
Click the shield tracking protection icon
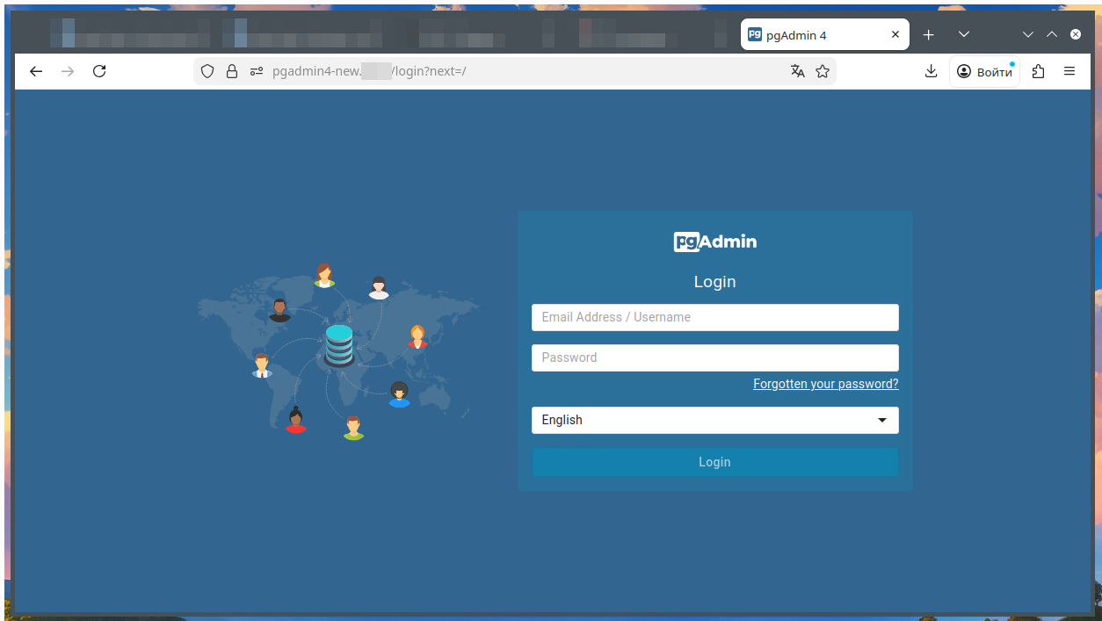coord(207,71)
